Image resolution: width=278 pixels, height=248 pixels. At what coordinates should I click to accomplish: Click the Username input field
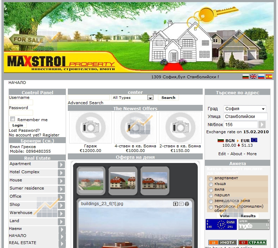pyautogui.click(x=21, y=102)
